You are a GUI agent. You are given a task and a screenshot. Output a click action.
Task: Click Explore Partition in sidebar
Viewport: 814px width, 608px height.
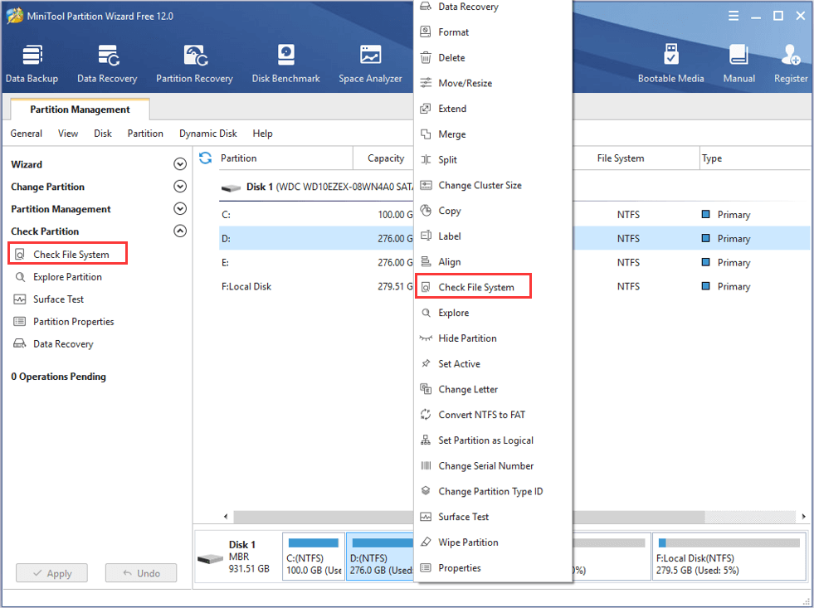pos(58,277)
